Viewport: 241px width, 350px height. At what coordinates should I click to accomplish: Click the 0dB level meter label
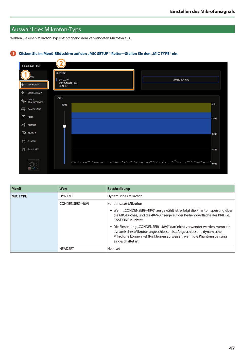click(213, 104)
